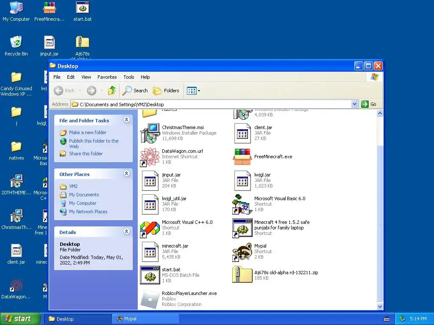Go to VM2 folder in Other Places
This screenshot has height=325, width=434.
click(73, 186)
